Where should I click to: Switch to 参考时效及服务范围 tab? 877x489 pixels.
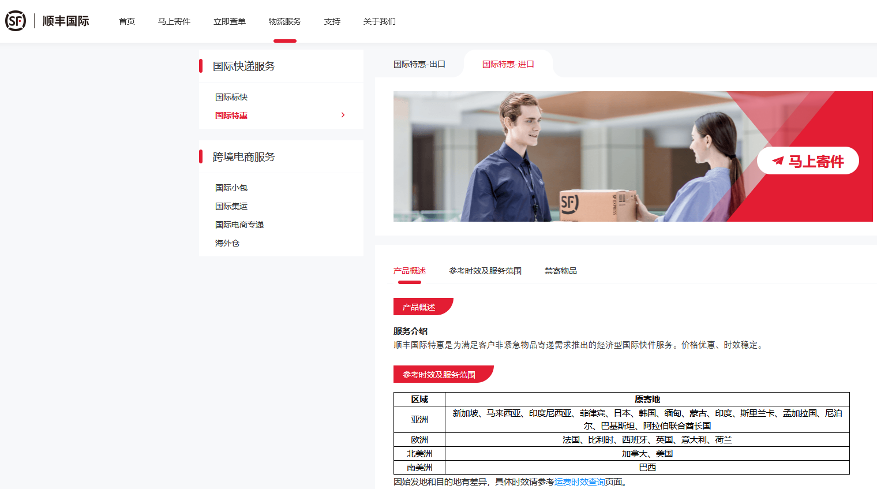click(x=485, y=271)
